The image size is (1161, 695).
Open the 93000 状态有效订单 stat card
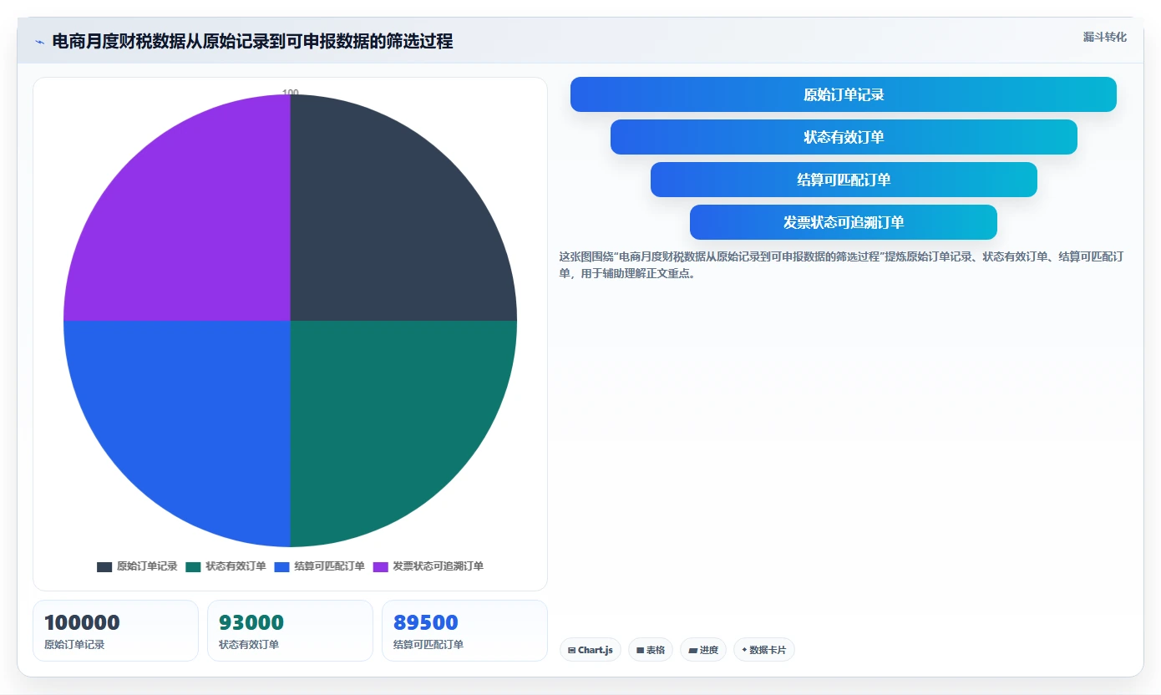[290, 631]
